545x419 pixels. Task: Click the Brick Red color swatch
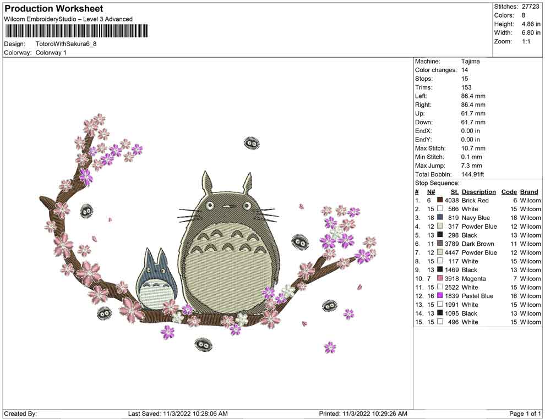[440, 200]
